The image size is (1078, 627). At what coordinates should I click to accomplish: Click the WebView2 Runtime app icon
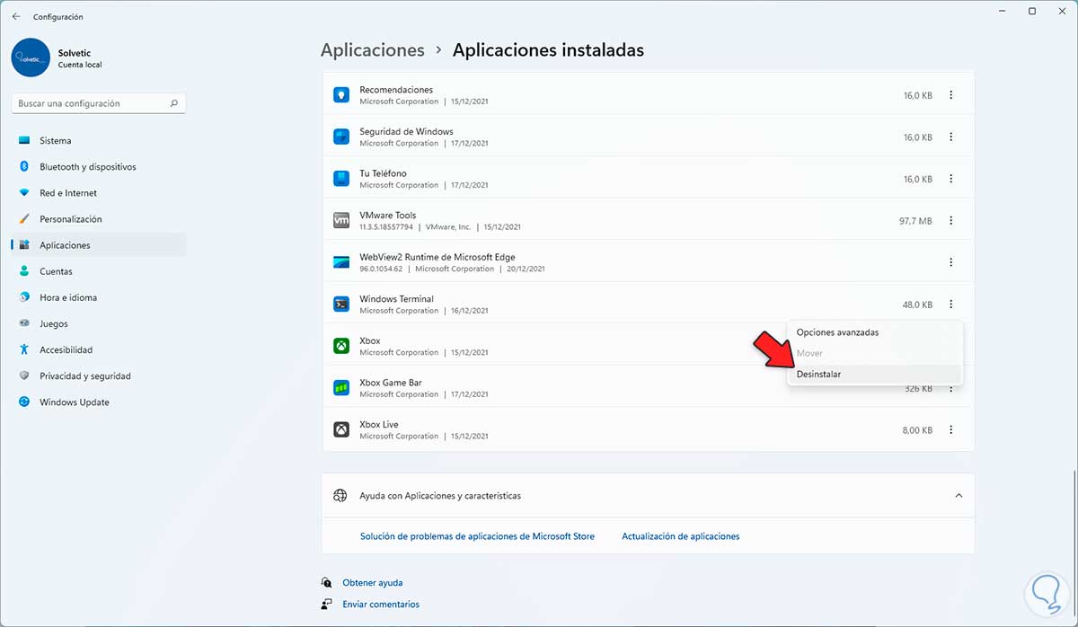341,262
